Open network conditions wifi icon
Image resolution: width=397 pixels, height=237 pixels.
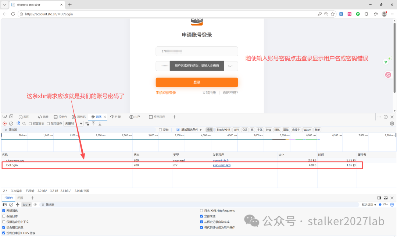pyautogui.click(x=87, y=123)
